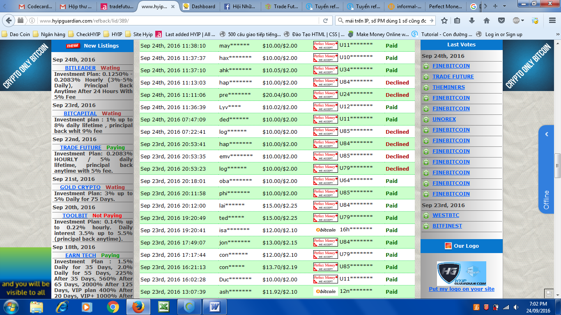Screen dimensions: 561x315
Task: Open the GOLD CRYPTO listing link
Action: 80,187
